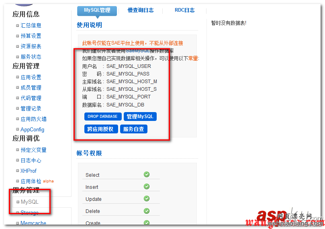
Task: Click the bullet icon beside XHProf
Action: pos(18,171)
